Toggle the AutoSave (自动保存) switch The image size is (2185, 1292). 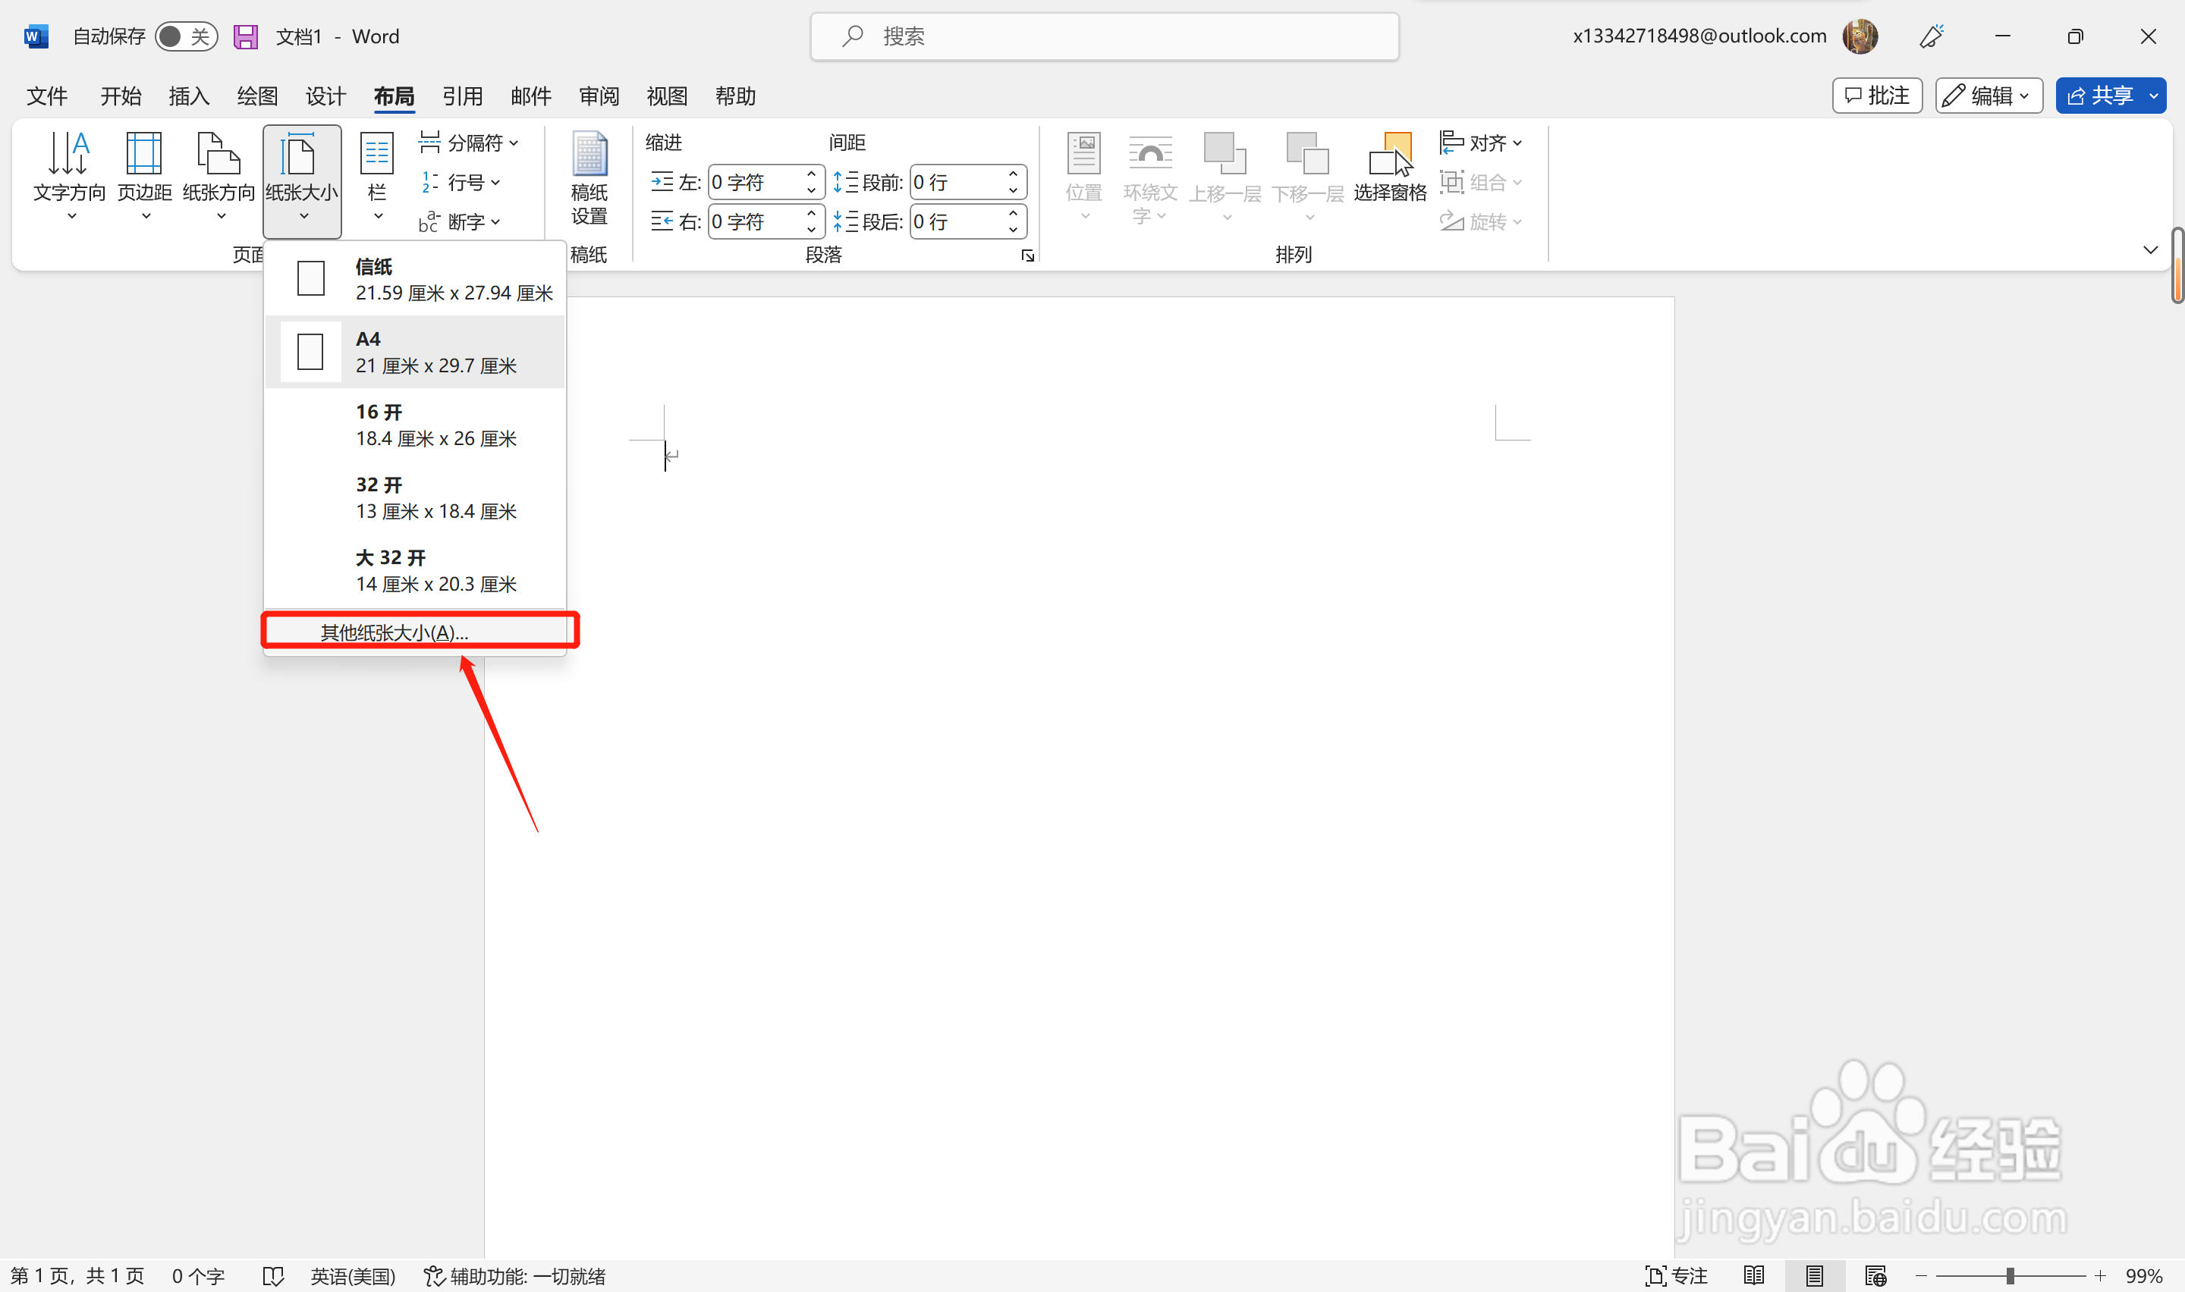pyautogui.click(x=185, y=36)
